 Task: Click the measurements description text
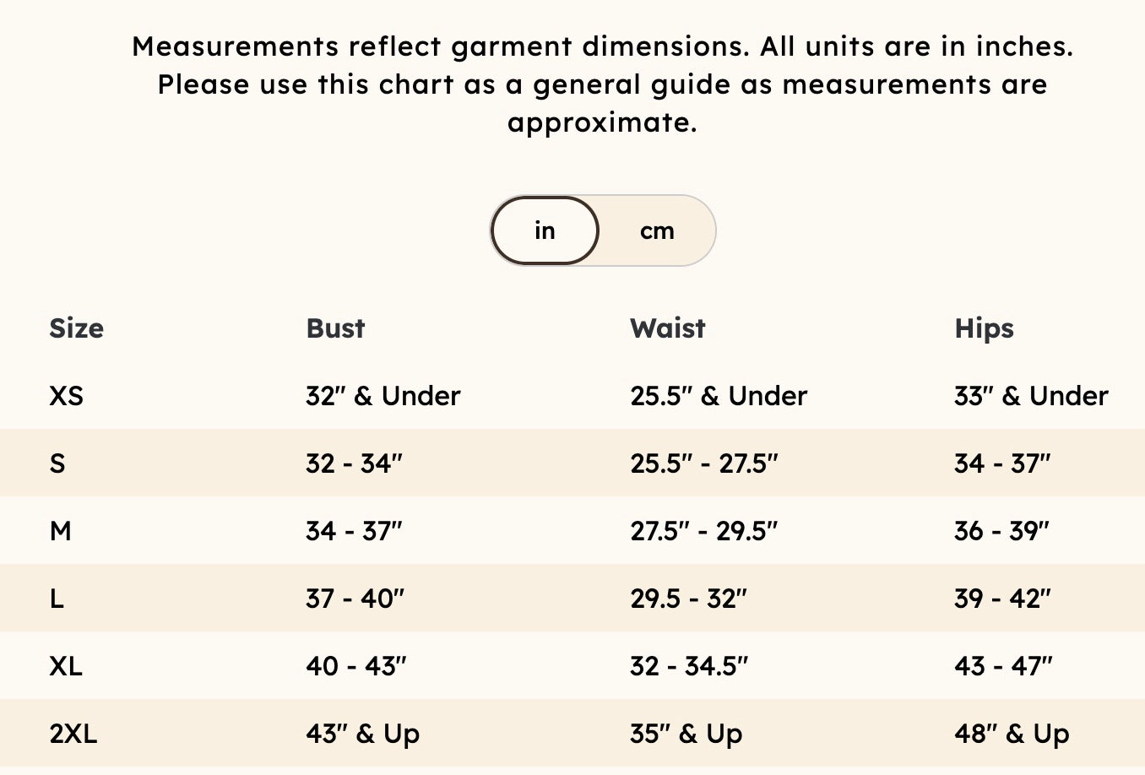[602, 84]
